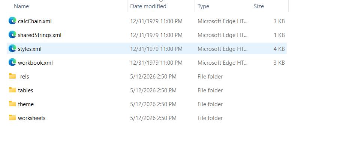The width and height of the screenshot is (340, 163).
Task: Click the modified date of calcChain.xml
Action: (x=156, y=21)
